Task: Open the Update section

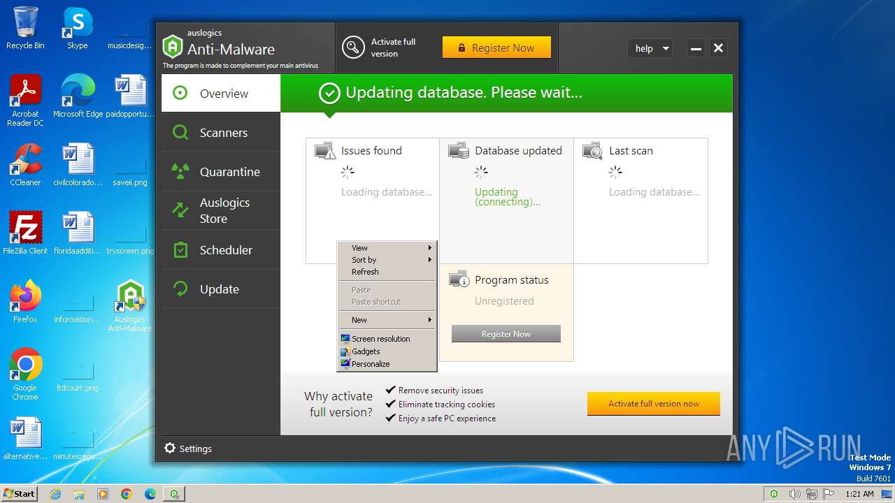Action: pyautogui.click(x=221, y=289)
